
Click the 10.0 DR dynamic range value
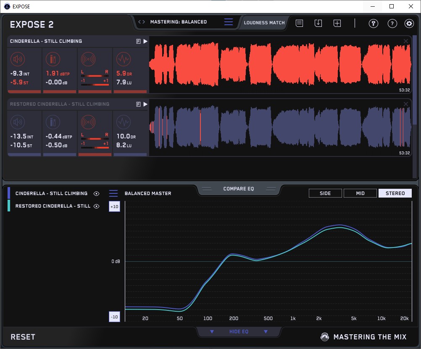point(126,136)
